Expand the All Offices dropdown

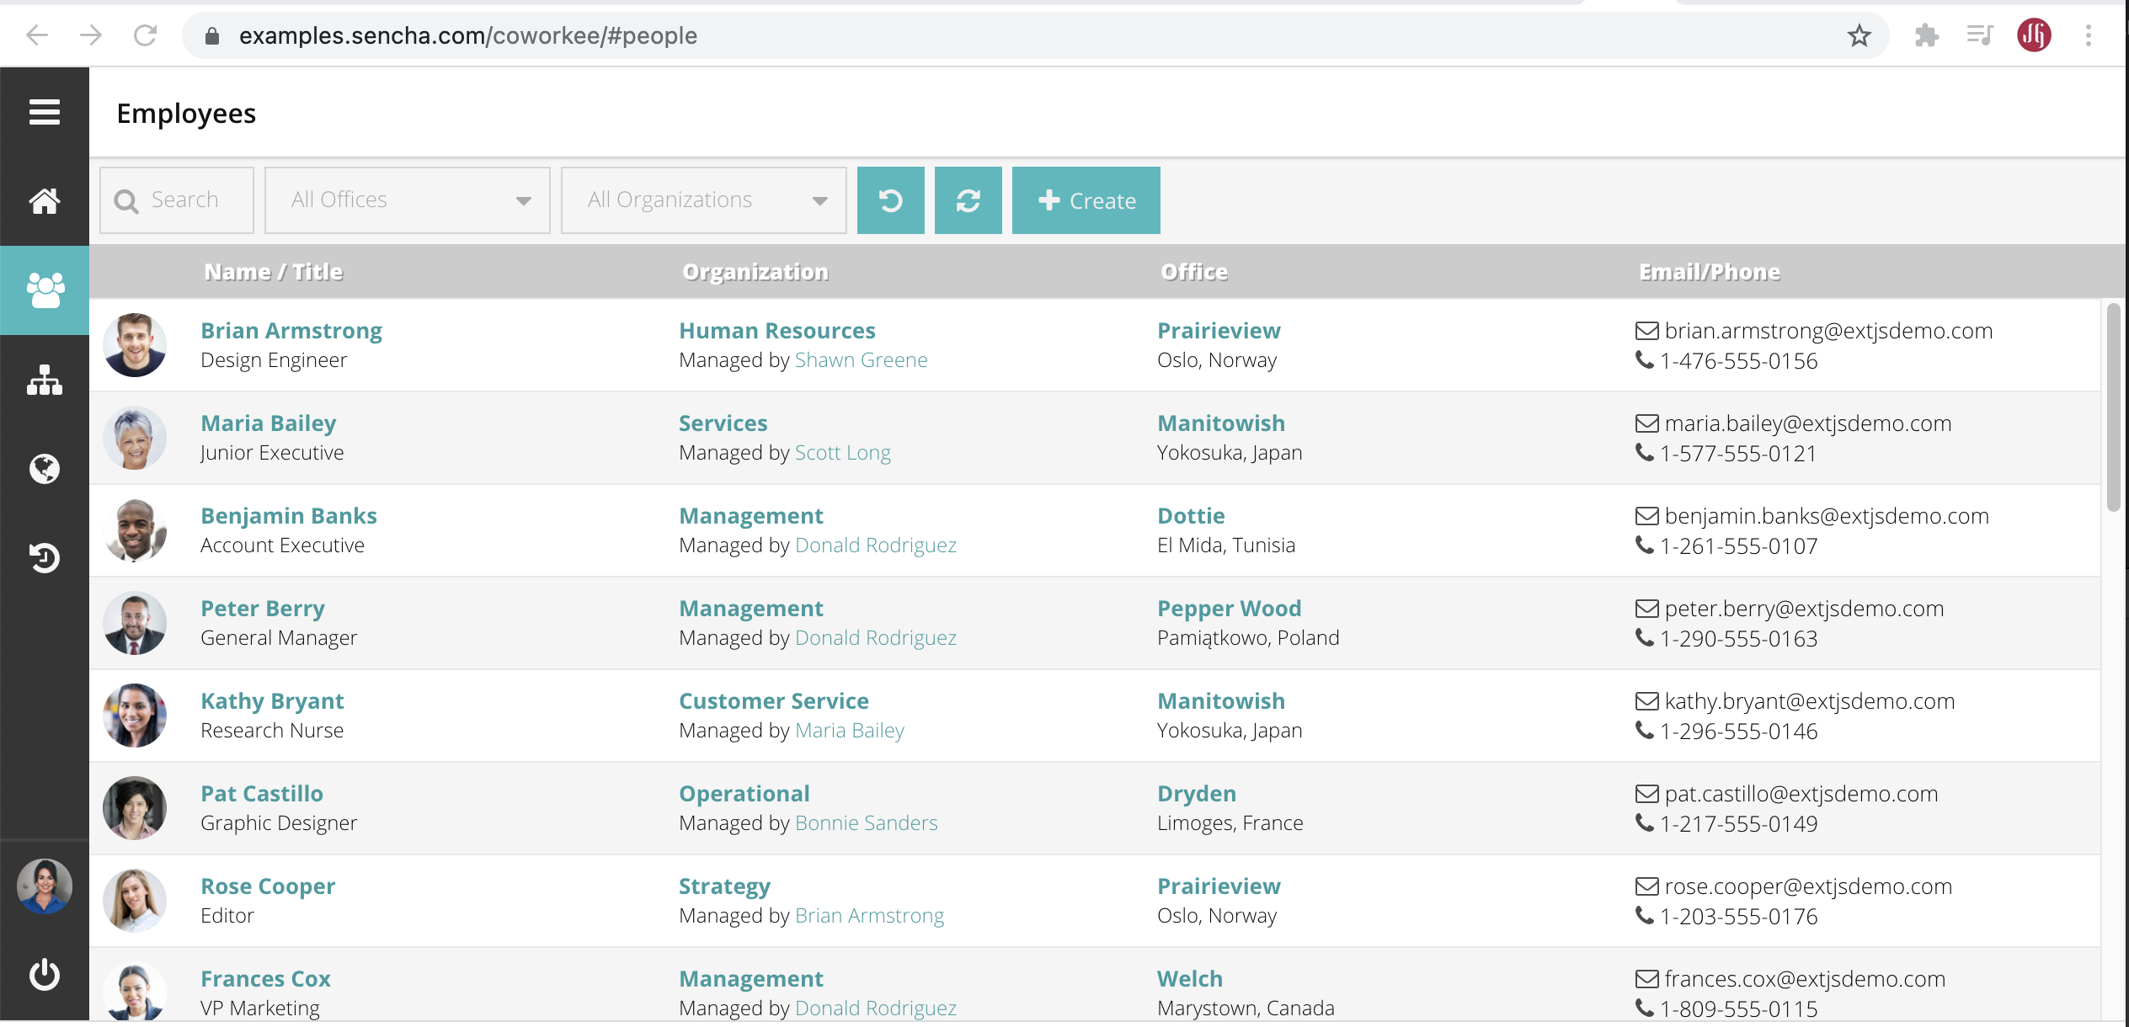click(x=523, y=200)
